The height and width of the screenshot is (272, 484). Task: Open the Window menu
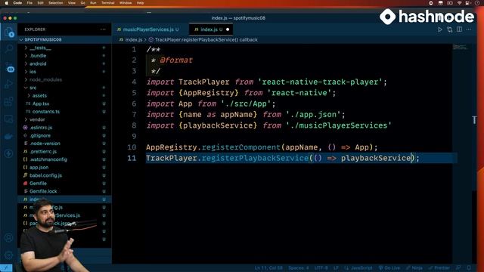(126, 3)
